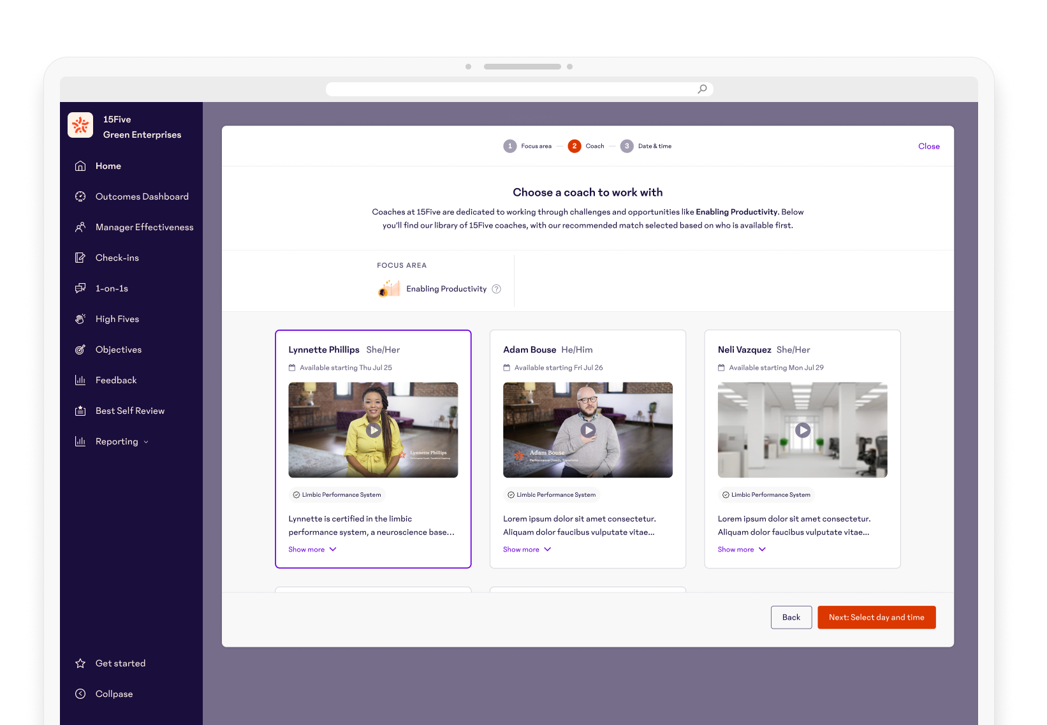Click the 1-on-1s chat bubble icon
The width and height of the screenshot is (1047, 725).
point(80,288)
